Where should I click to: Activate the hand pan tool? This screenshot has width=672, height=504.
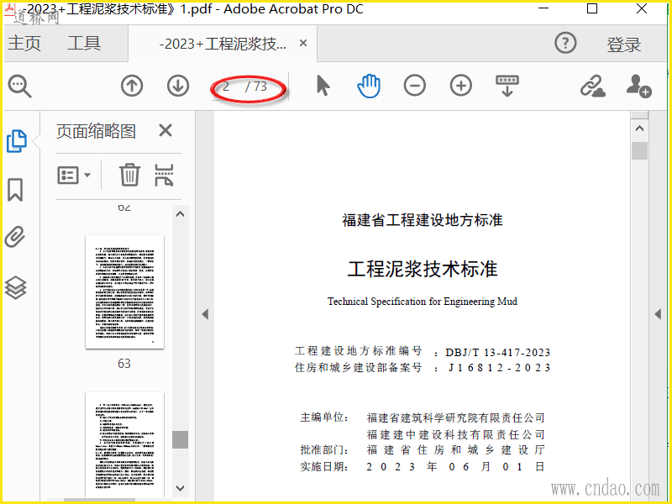(x=369, y=86)
